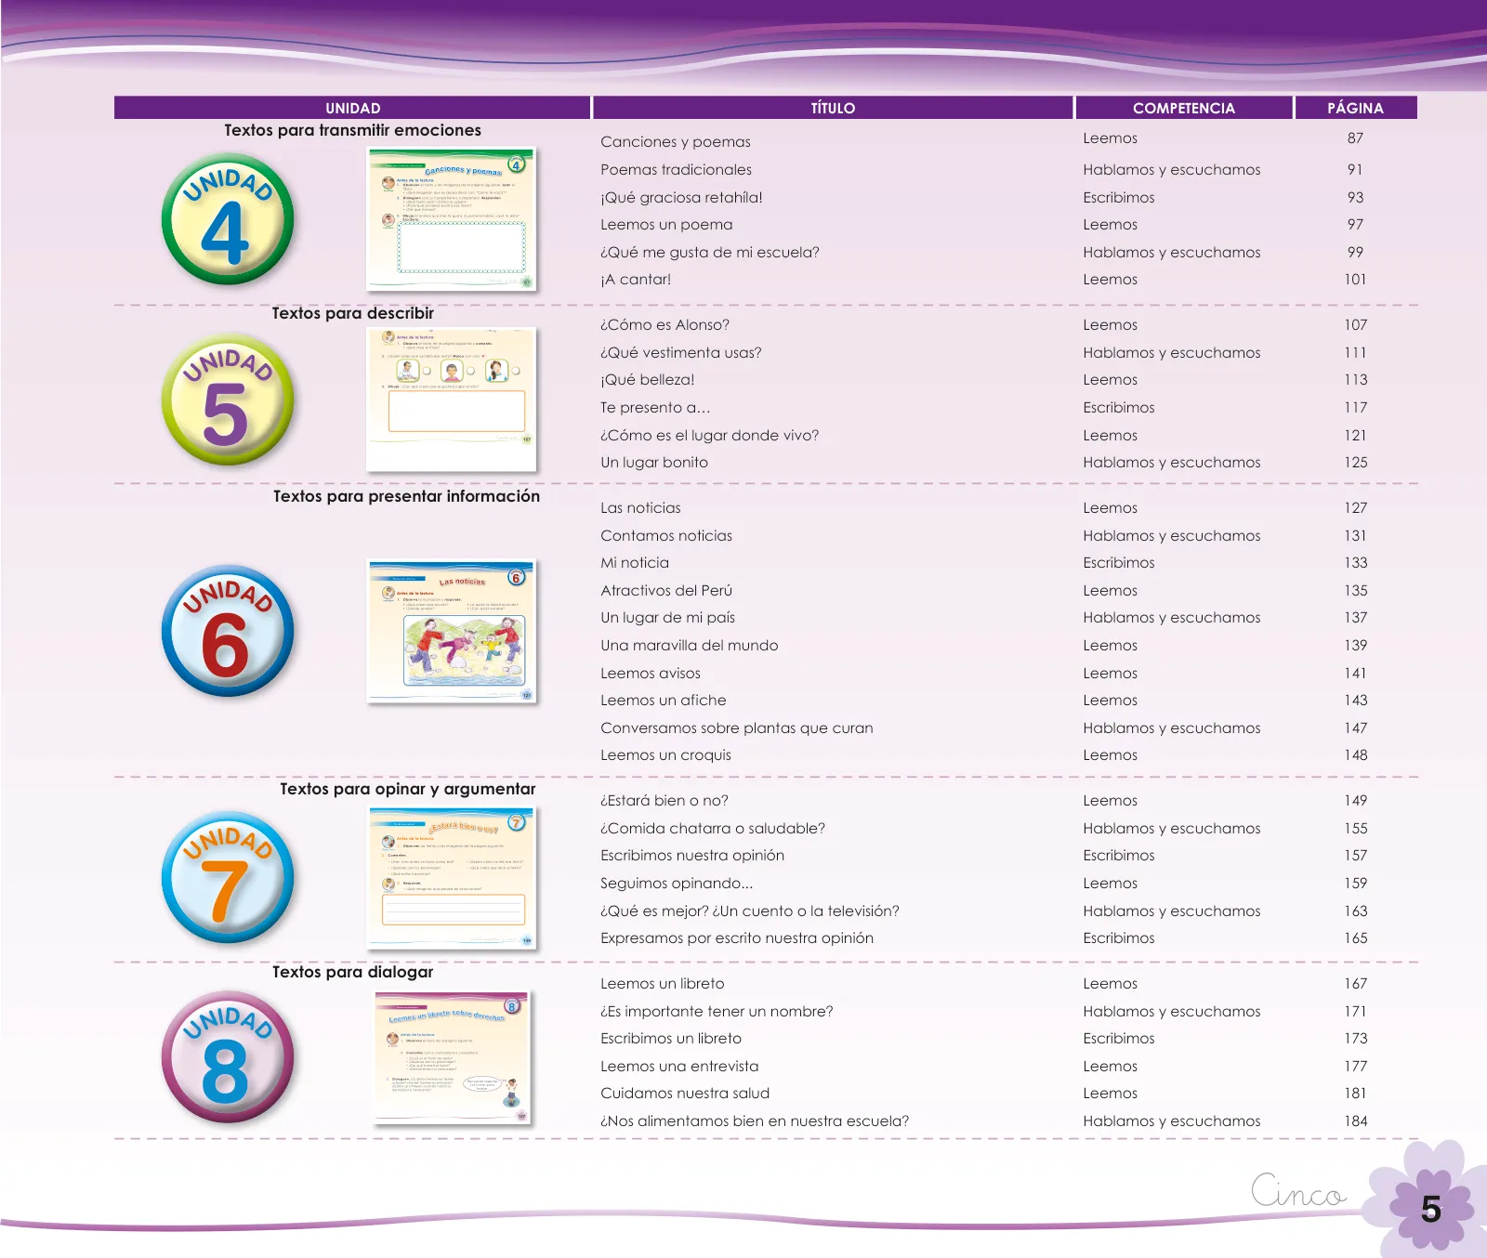This screenshot has height=1258, width=1487.
Task: Click title ¡Qué belleza!
Action: click(648, 380)
